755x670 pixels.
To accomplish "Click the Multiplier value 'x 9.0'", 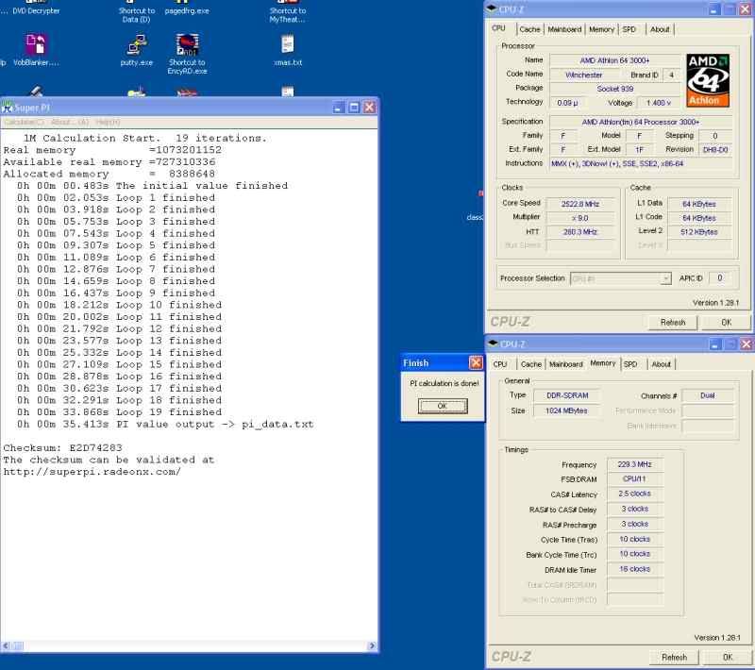I will pos(579,218).
